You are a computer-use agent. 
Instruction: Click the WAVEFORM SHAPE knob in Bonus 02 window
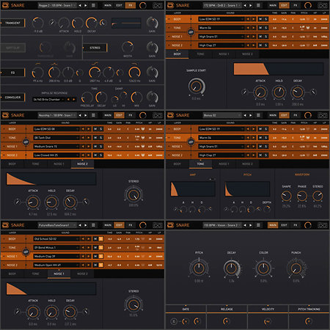(x=286, y=196)
